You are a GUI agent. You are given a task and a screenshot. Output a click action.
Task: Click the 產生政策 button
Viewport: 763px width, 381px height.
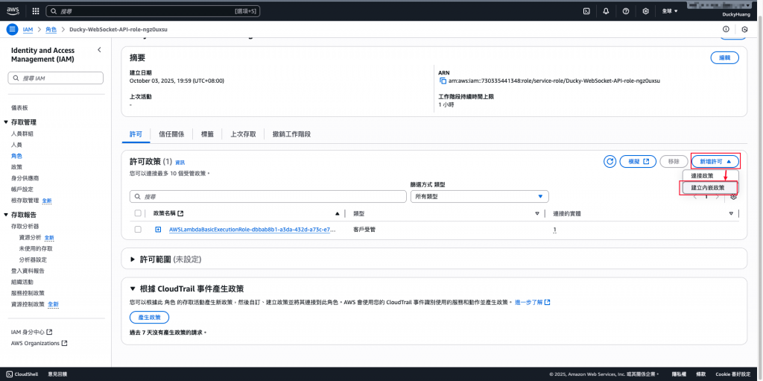[149, 317]
